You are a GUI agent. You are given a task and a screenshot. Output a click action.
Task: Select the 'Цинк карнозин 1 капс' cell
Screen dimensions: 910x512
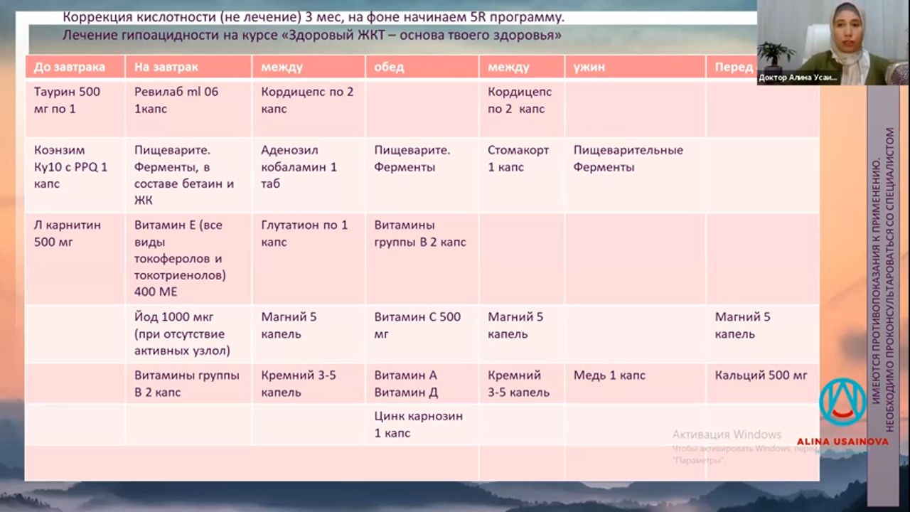tap(418, 425)
